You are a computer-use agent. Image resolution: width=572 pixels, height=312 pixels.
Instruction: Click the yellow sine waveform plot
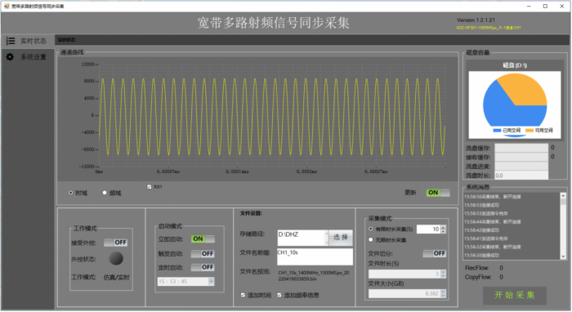272,117
